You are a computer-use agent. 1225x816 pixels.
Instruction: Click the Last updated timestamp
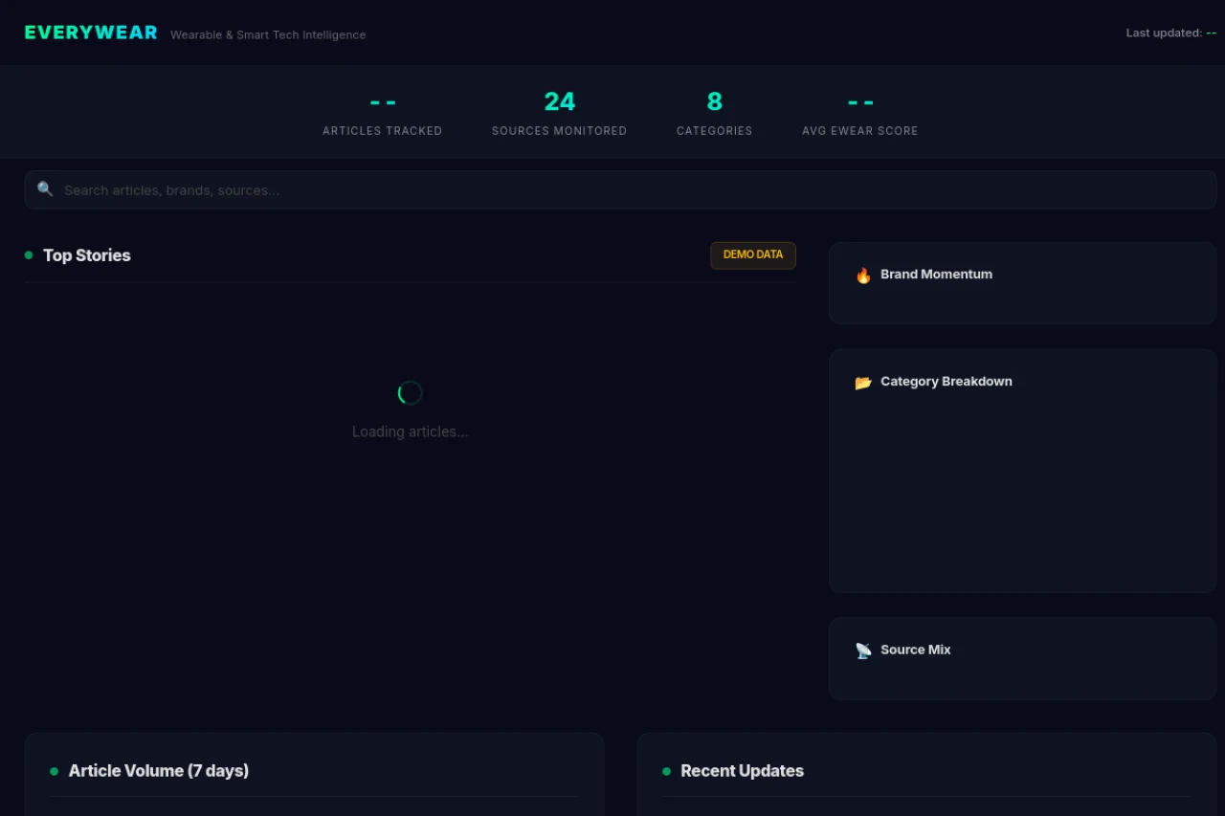(1170, 33)
